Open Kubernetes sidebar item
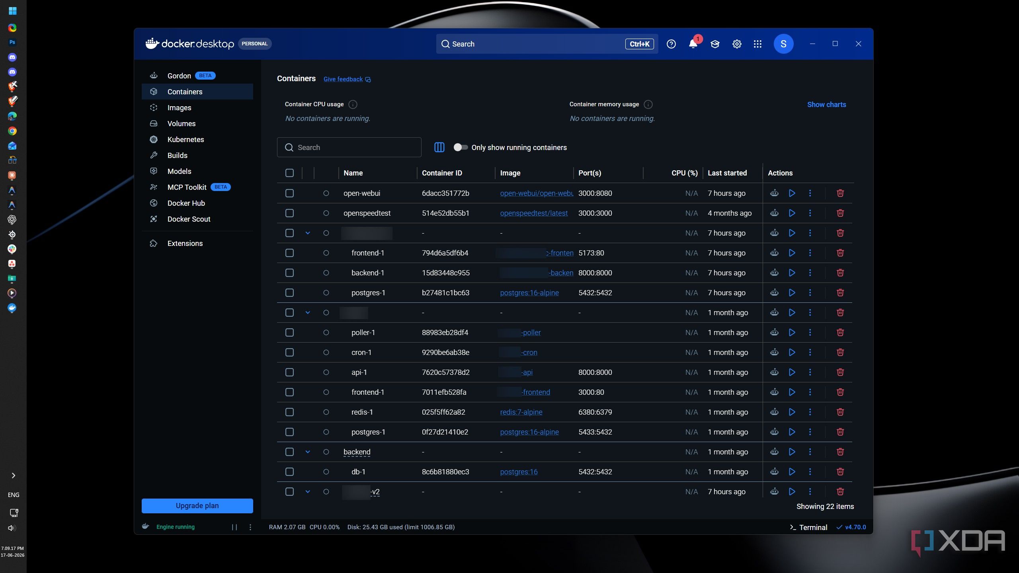This screenshot has width=1019, height=573. tap(197, 139)
